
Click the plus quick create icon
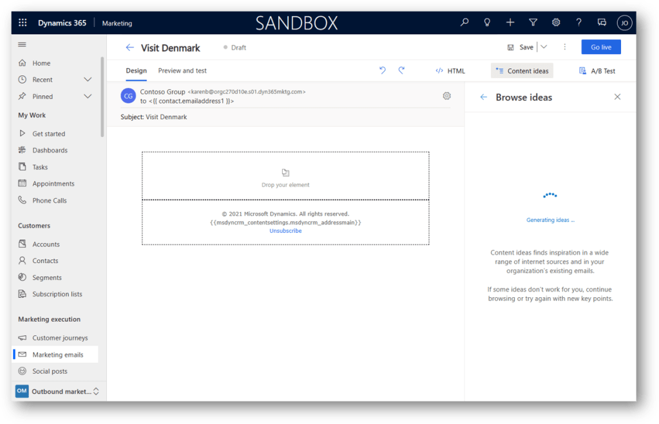[x=510, y=23]
